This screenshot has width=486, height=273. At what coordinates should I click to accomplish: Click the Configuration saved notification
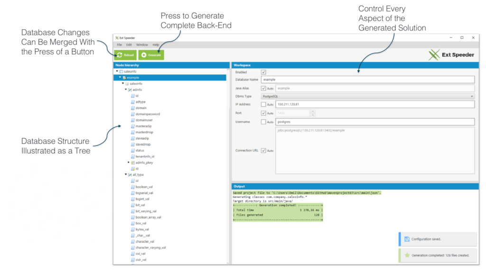coord(438,239)
